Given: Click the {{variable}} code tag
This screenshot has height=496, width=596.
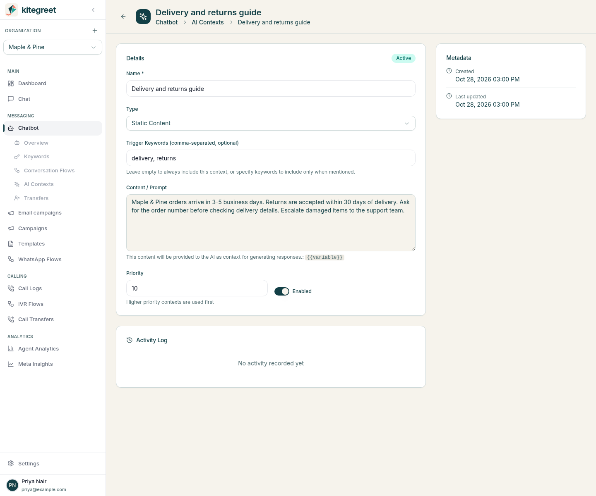Looking at the screenshot, I should [x=325, y=257].
